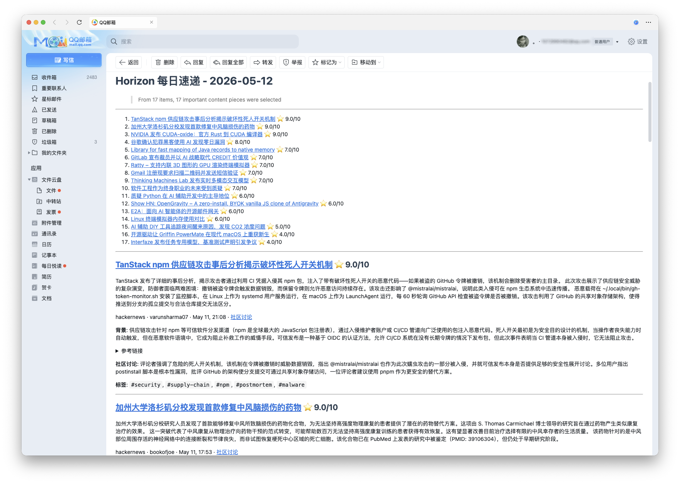The height and width of the screenshot is (484, 680).
Task: Open the browser three-dot menu
Action: [648, 22]
